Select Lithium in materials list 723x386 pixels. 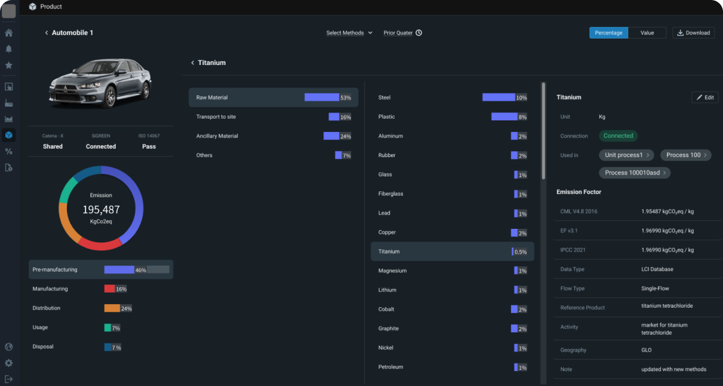coord(452,290)
